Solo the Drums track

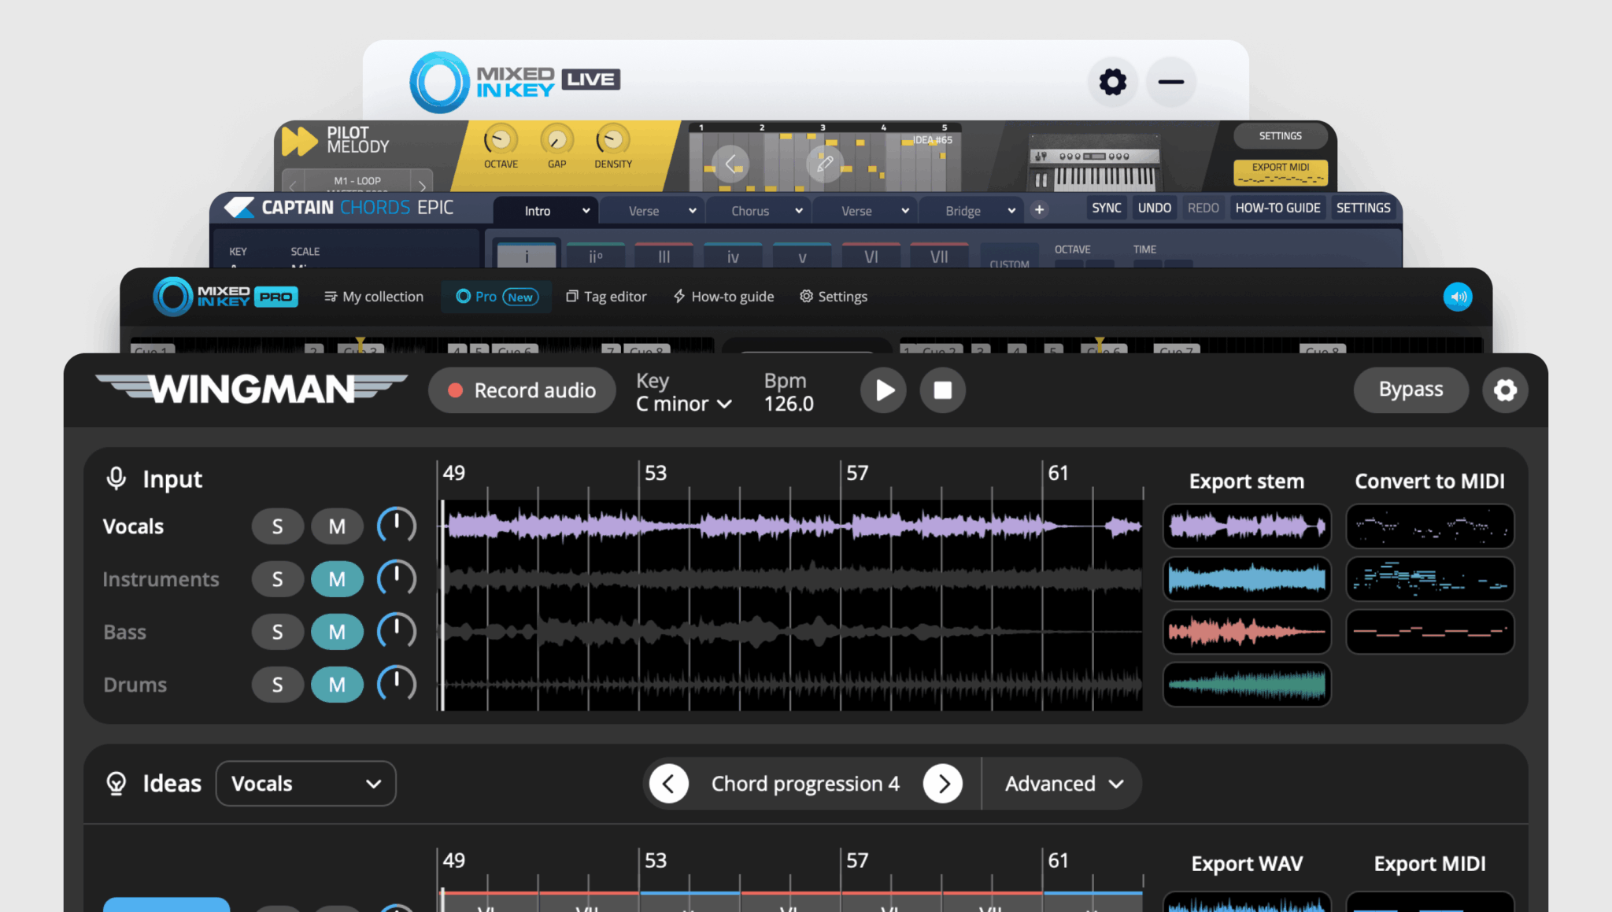coord(277,685)
